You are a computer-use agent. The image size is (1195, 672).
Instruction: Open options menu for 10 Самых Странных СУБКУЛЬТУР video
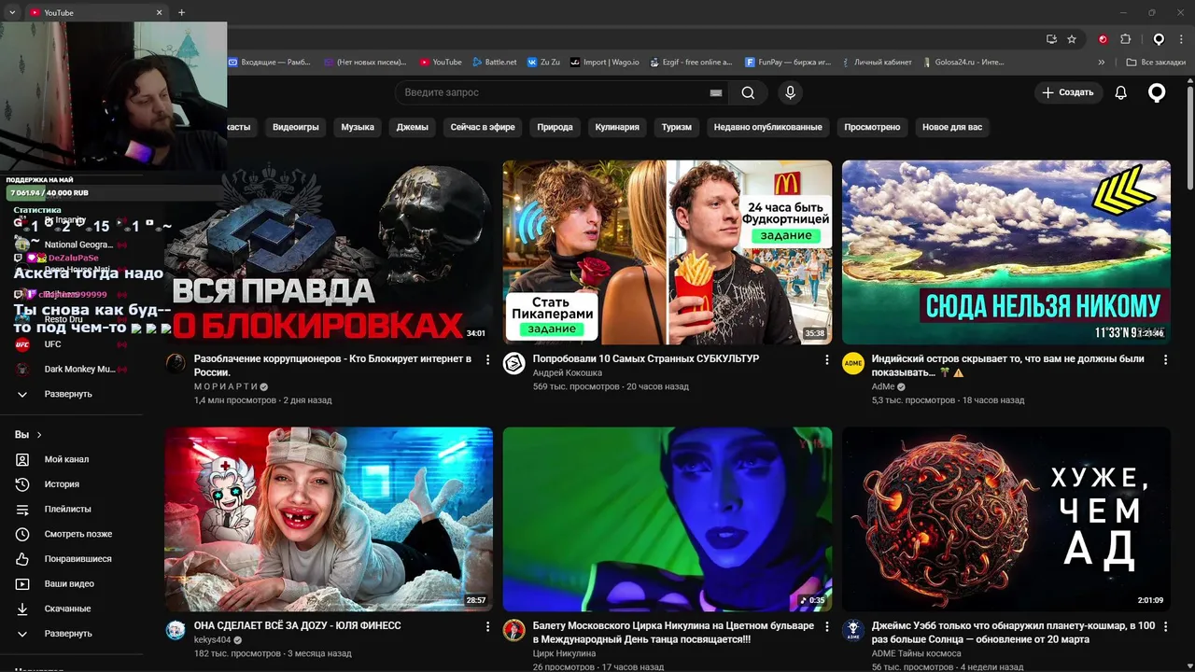(826, 359)
